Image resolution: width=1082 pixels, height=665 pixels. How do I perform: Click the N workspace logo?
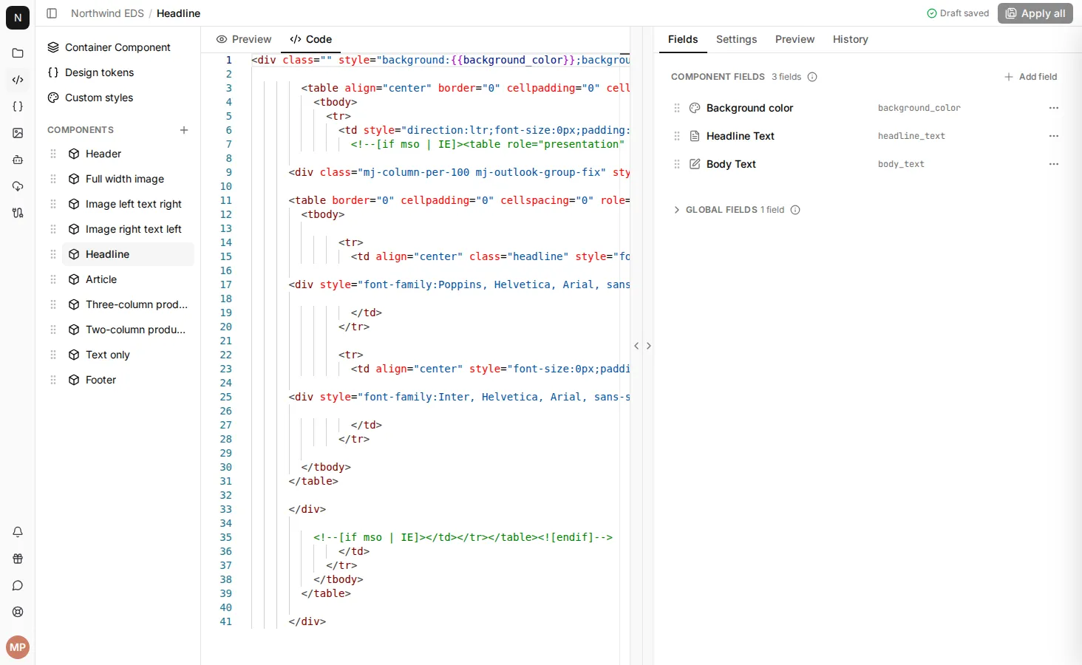point(18,18)
